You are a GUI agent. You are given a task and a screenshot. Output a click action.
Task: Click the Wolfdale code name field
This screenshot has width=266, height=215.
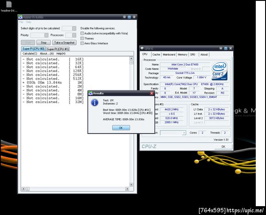tap(173, 69)
